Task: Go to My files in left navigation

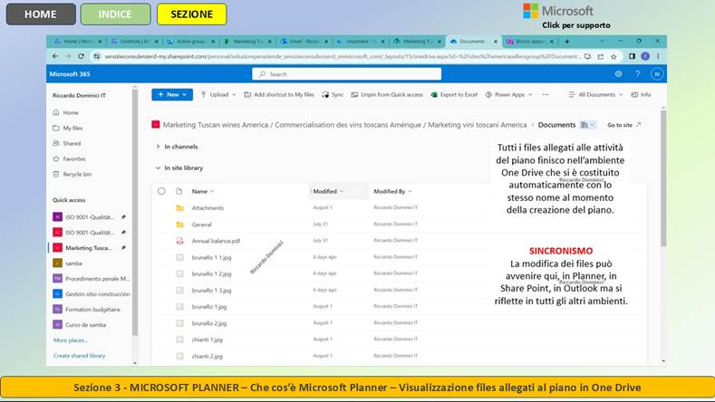Action: click(x=67, y=128)
